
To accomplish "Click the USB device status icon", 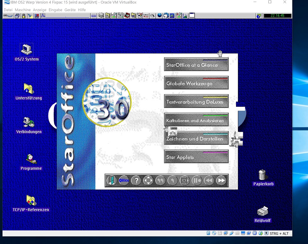I will (x=231, y=233).
